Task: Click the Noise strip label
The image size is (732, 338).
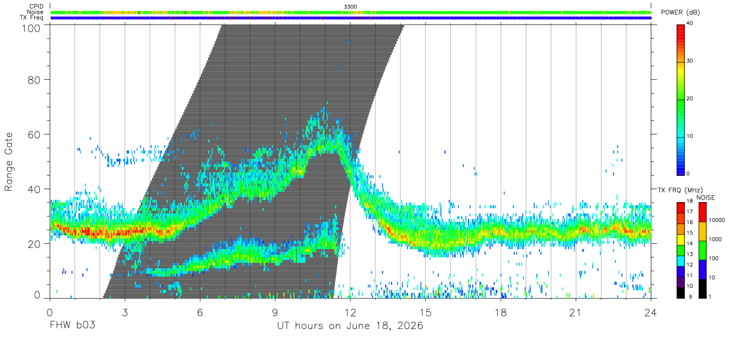Action: pos(35,12)
